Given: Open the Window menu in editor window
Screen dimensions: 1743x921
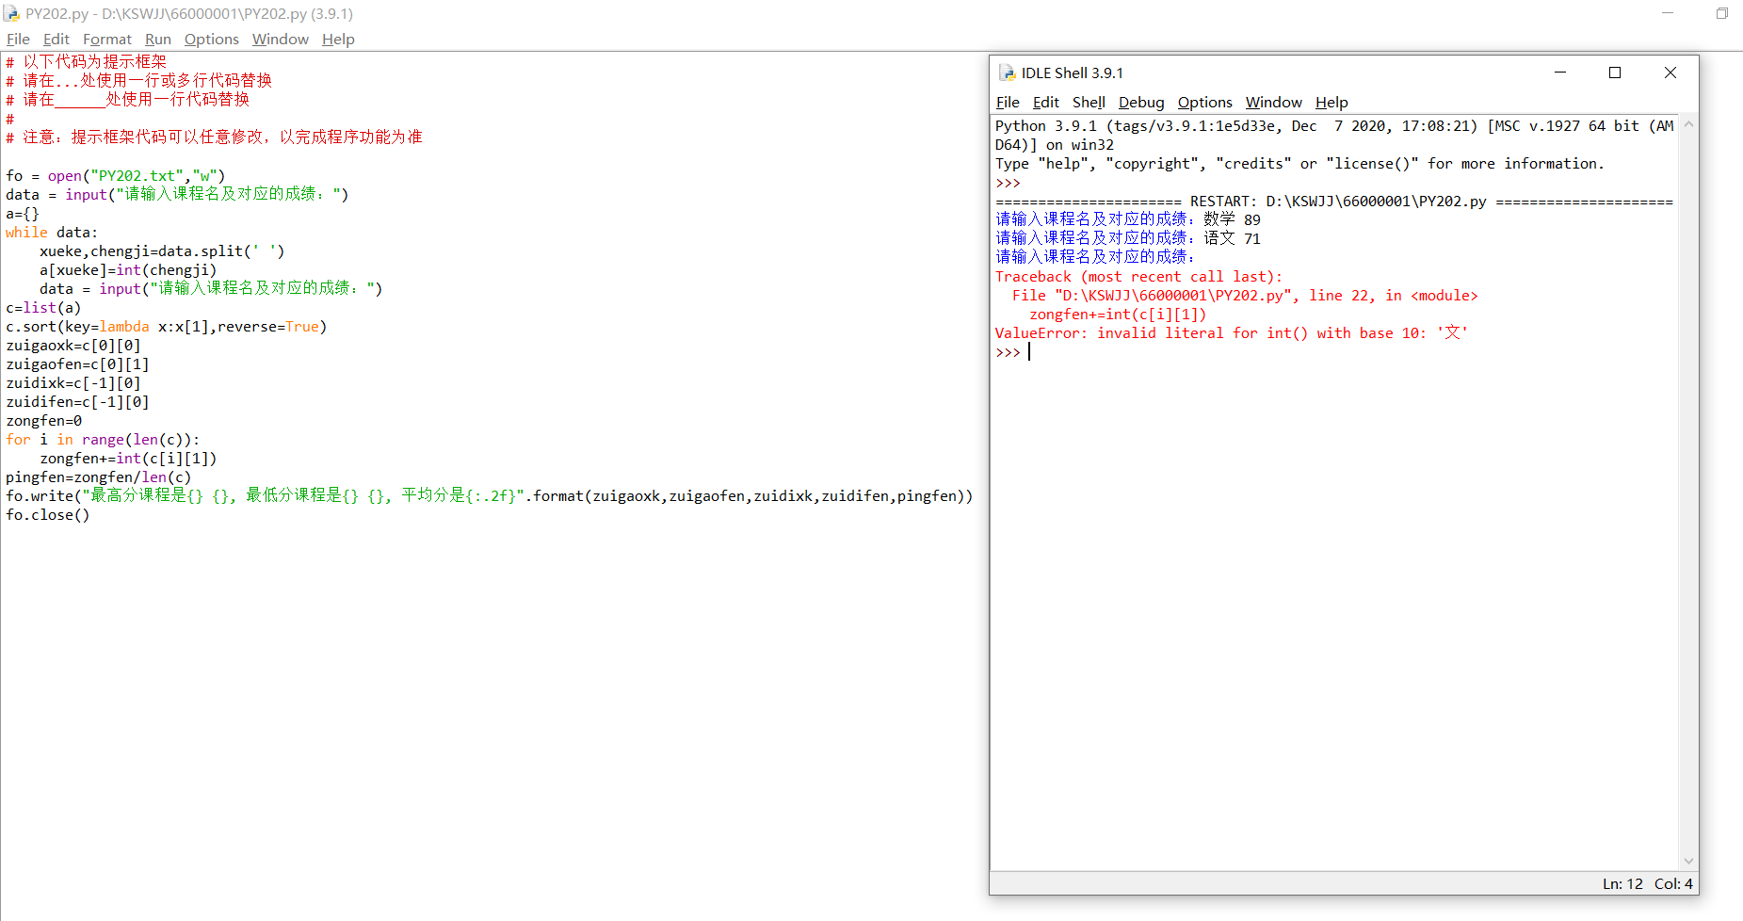Looking at the screenshot, I should pyautogui.click(x=281, y=39).
